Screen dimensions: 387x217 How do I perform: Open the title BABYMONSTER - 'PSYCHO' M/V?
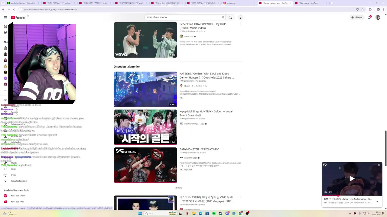coord(199,149)
